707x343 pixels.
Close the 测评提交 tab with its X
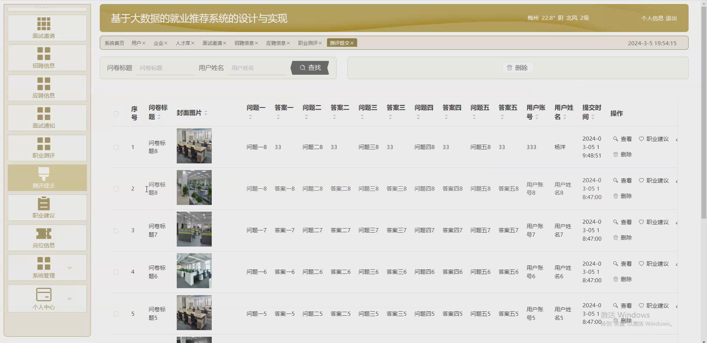point(352,43)
